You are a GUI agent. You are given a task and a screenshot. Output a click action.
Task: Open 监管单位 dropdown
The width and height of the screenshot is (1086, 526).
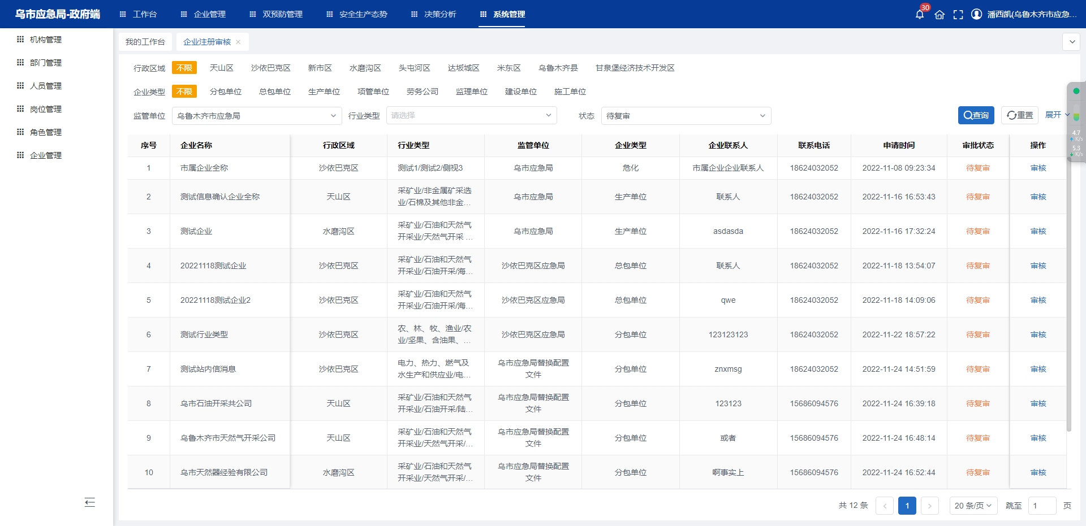click(257, 116)
